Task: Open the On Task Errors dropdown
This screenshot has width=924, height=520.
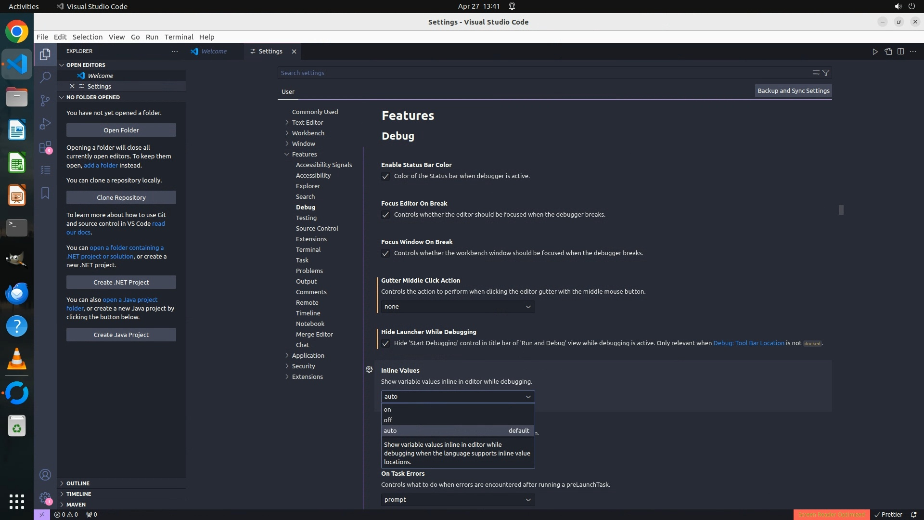Action: [x=458, y=500]
